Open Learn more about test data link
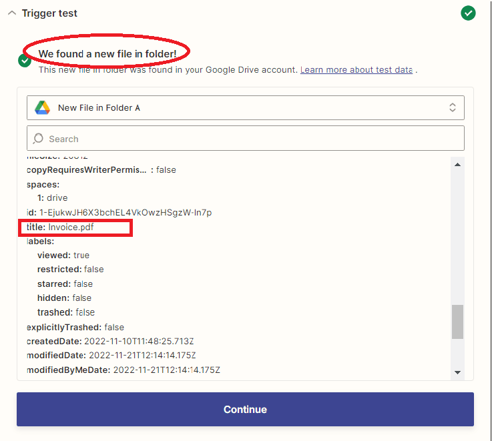The height and width of the screenshot is (441, 492). click(x=356, y=69)
